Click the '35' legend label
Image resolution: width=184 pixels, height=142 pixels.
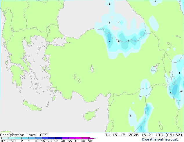70,141
